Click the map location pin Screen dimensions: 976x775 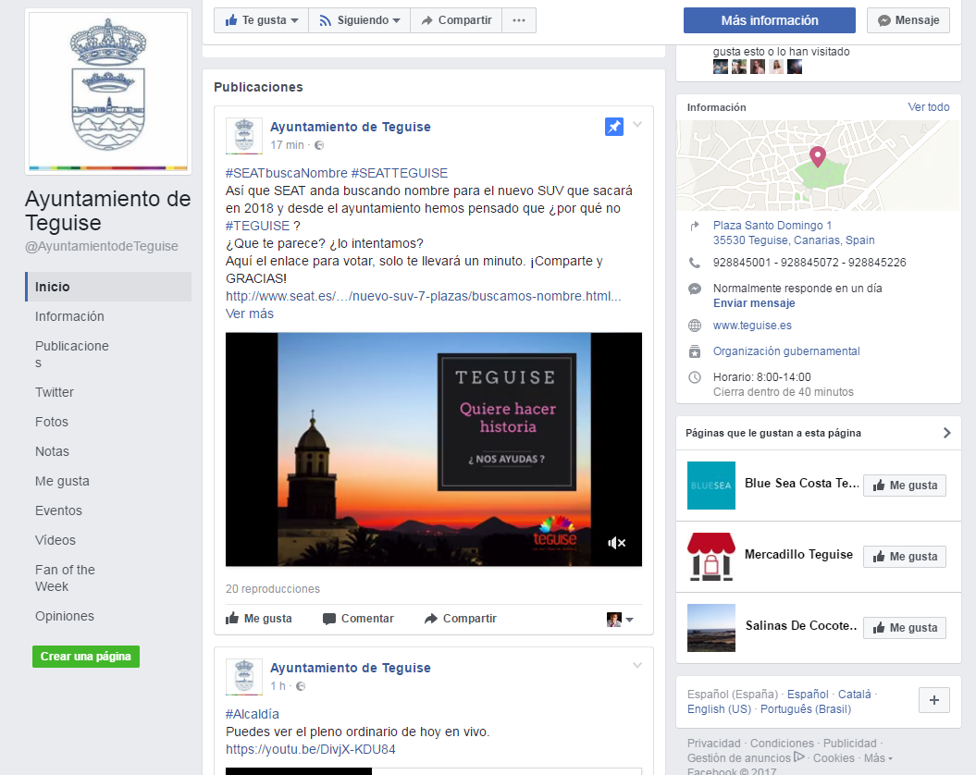(817, 156)
